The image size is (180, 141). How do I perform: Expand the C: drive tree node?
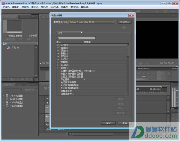pos(3,95)
